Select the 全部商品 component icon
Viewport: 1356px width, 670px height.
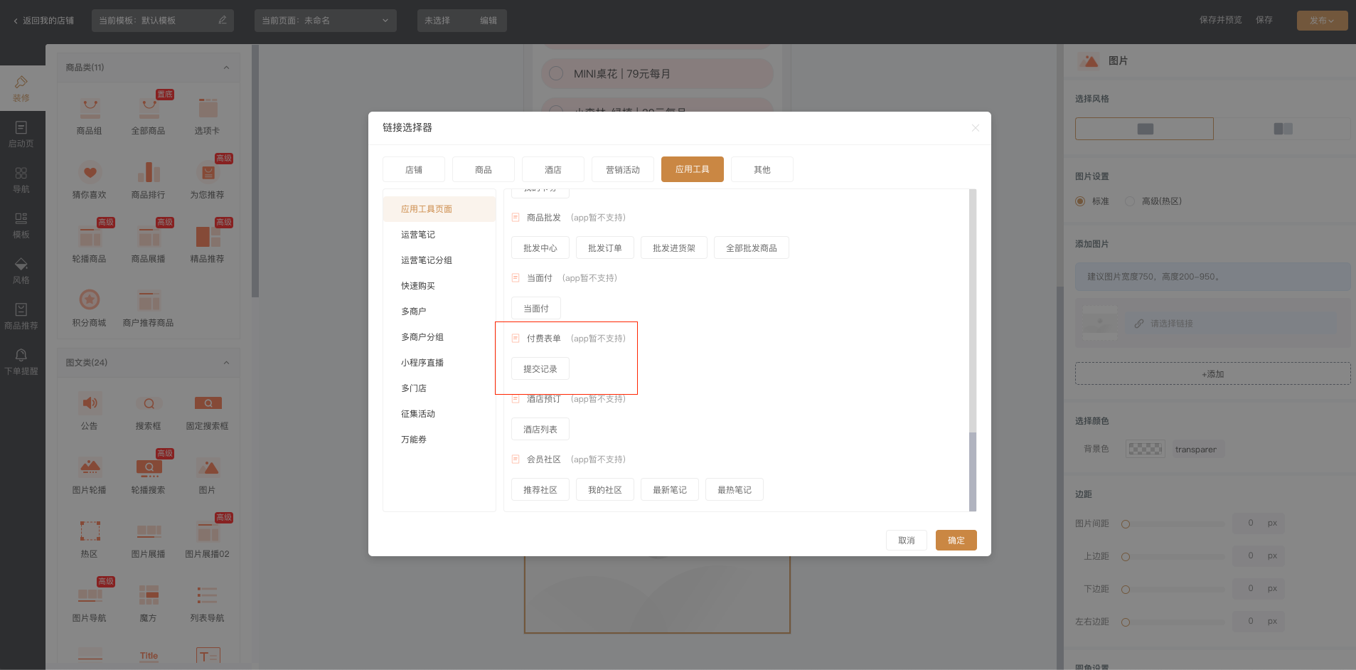149,107
